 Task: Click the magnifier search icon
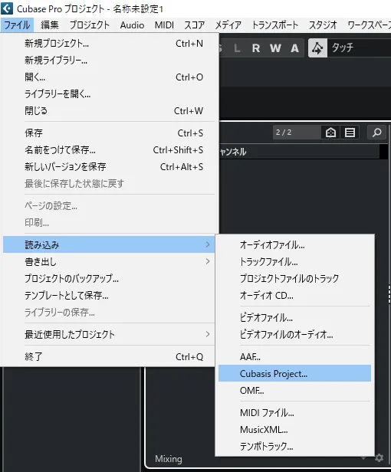click(x=376, y=132)
